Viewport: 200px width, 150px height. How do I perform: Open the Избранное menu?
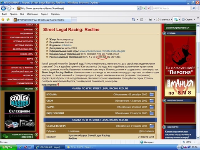tap(32, 14)
